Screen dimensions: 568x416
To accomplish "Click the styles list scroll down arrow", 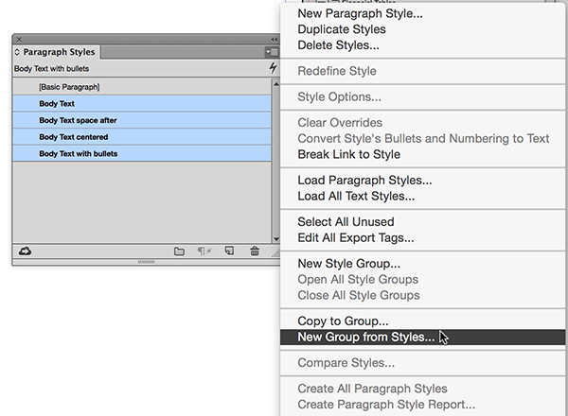I will 276,239.
